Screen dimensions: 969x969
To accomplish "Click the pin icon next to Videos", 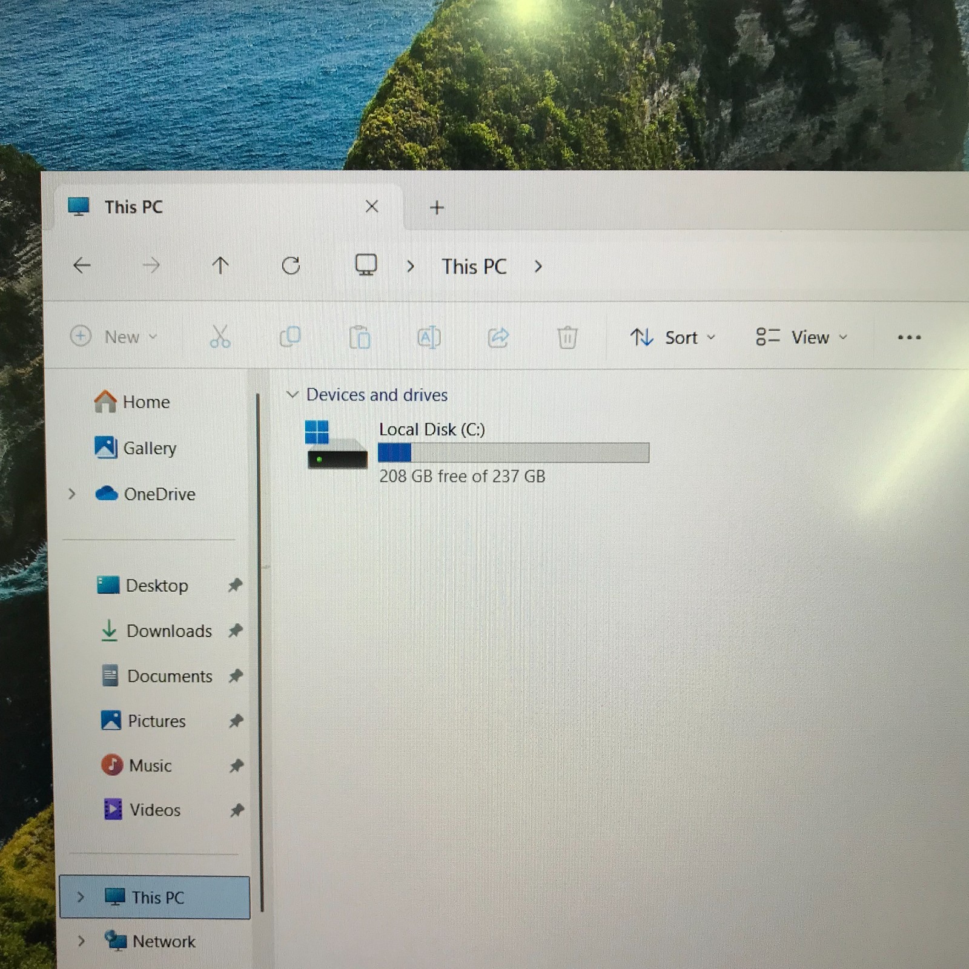I will coord(236,810).
